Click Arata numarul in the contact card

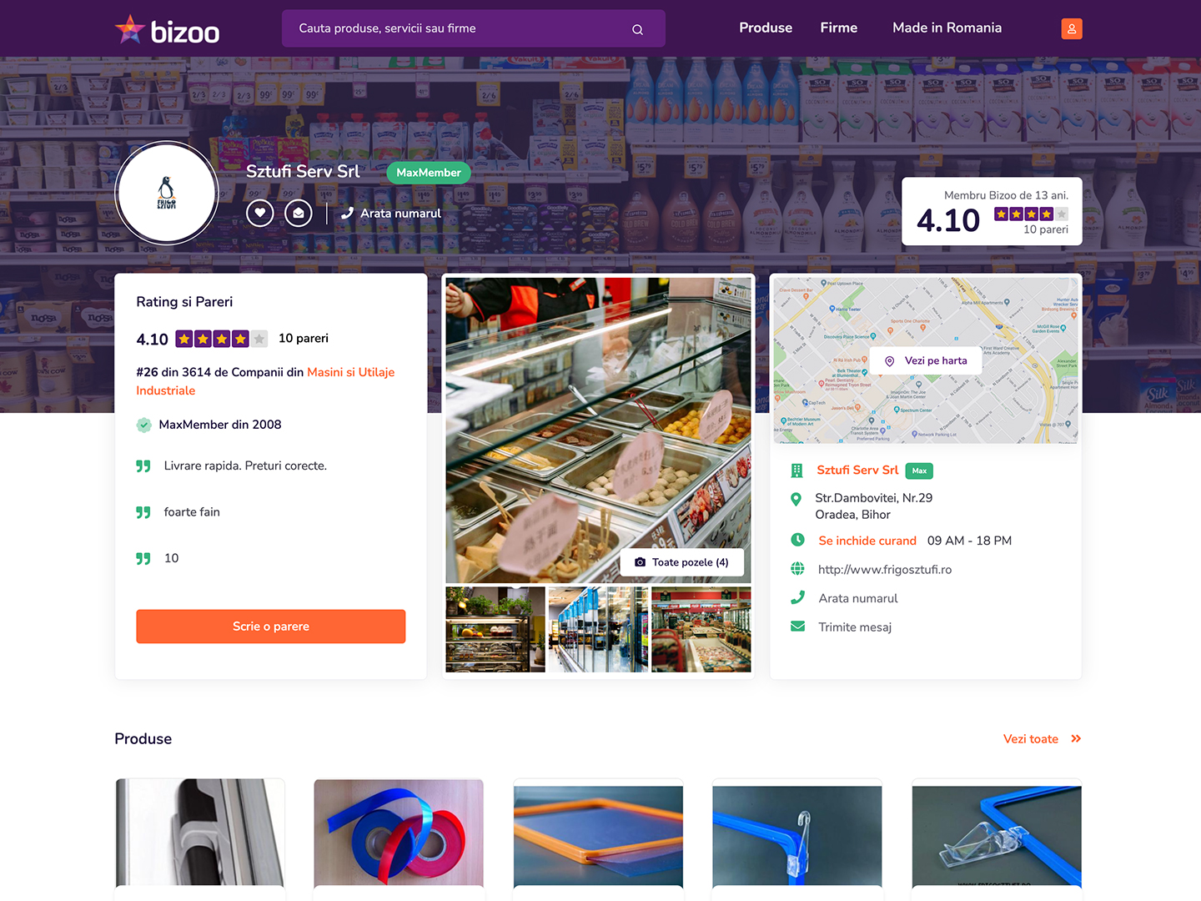pyautogui.click(x=858, y=598)
